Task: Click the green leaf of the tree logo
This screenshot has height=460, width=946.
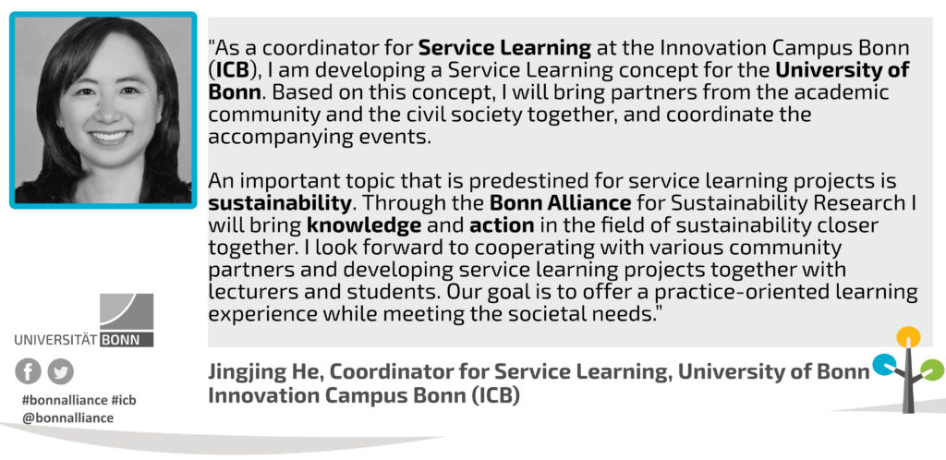Action: click(x=933, y=369)
